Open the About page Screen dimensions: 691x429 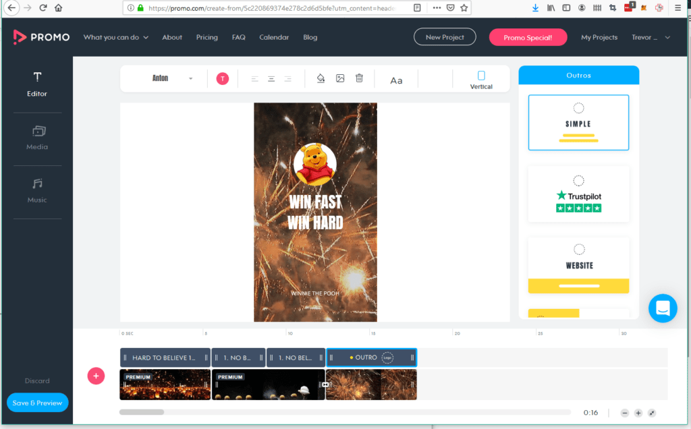point(172,38)
